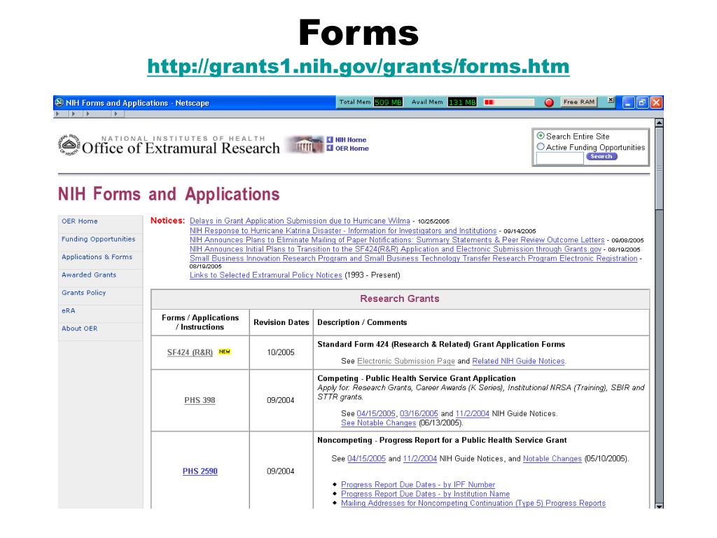Open Progress Report Due Dates by IPF Number
Screen dimensions: 717x538
pyautogui.click(x=418, y=485)
